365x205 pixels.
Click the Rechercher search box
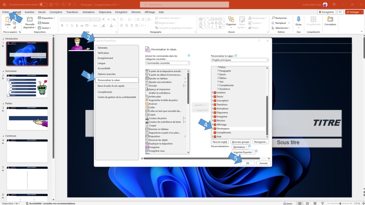(184, 4)
